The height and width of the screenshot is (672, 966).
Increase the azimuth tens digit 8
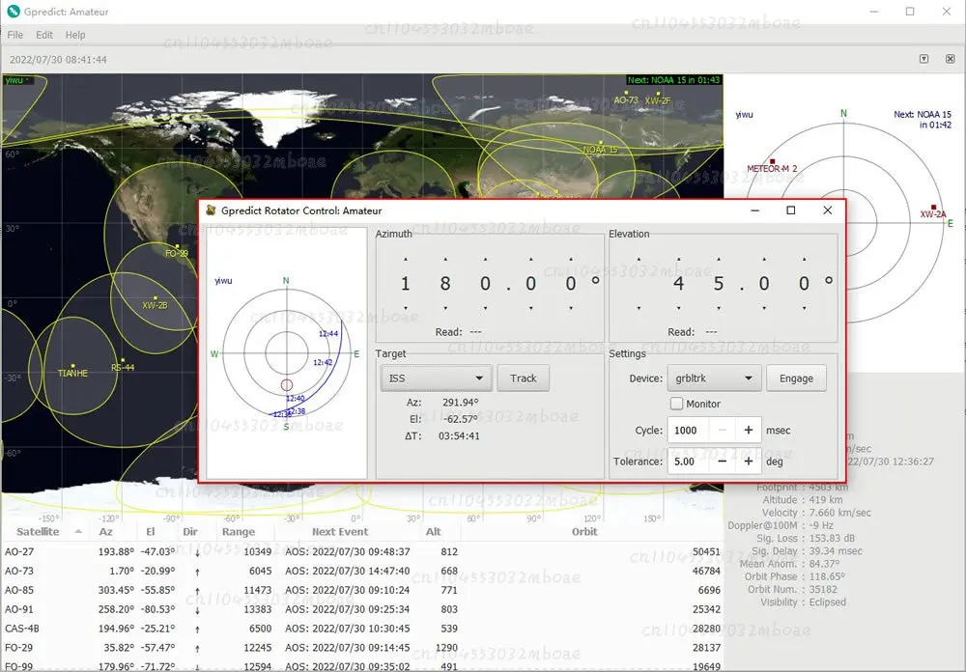pos(445,260)
